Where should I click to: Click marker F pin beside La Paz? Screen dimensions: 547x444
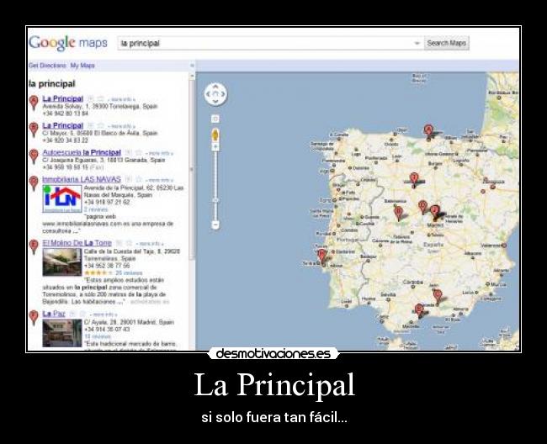[x=34, y=318]
